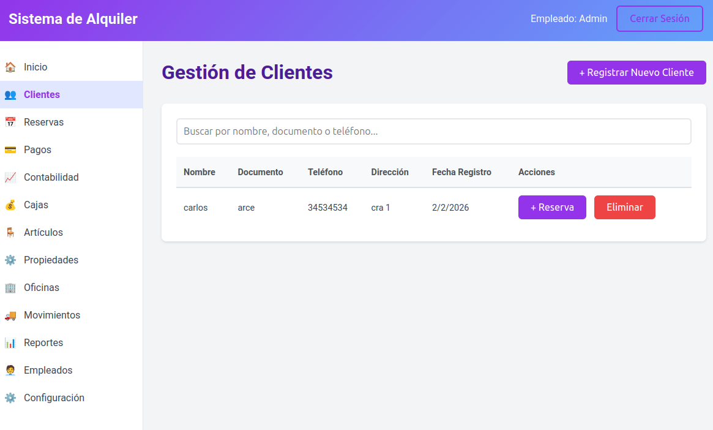Click the chair icon next to Artículos
This screenshot has height=430, width=713.
pyautogui.click(x=10, y=233)
